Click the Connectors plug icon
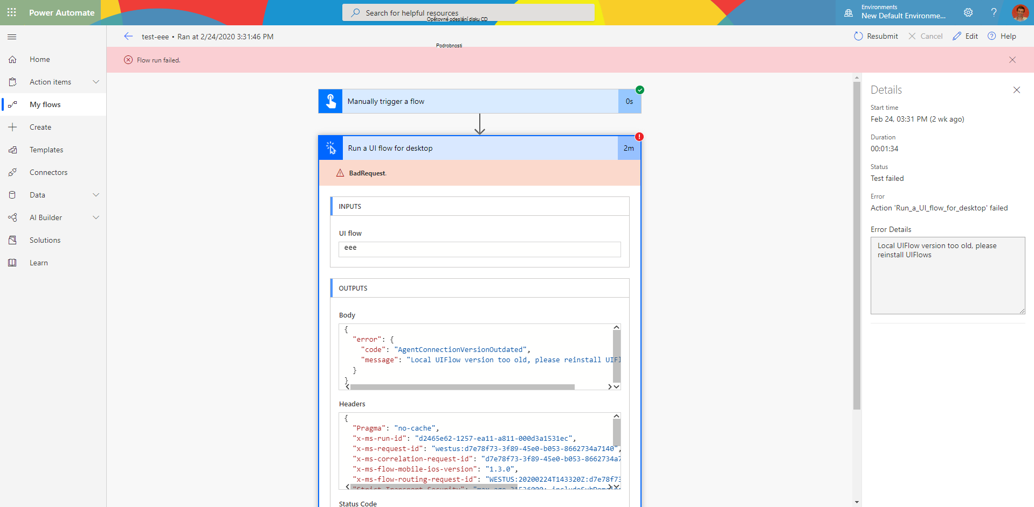The image size is (1034, 507). (x=12, y=172)
